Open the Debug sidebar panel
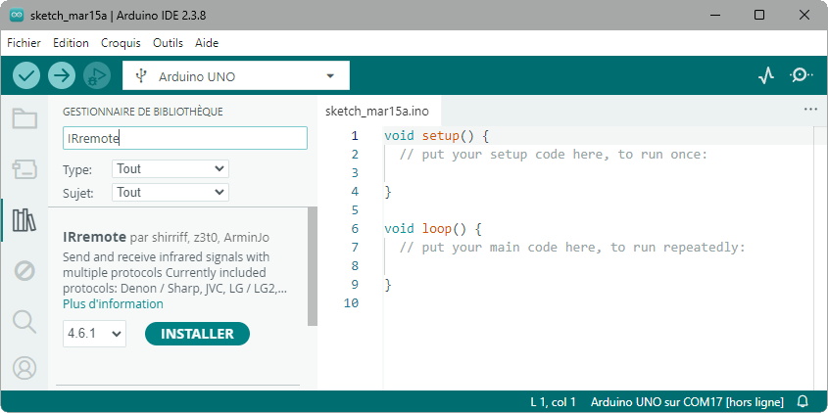828x413 pixels. tap(24, 271)
